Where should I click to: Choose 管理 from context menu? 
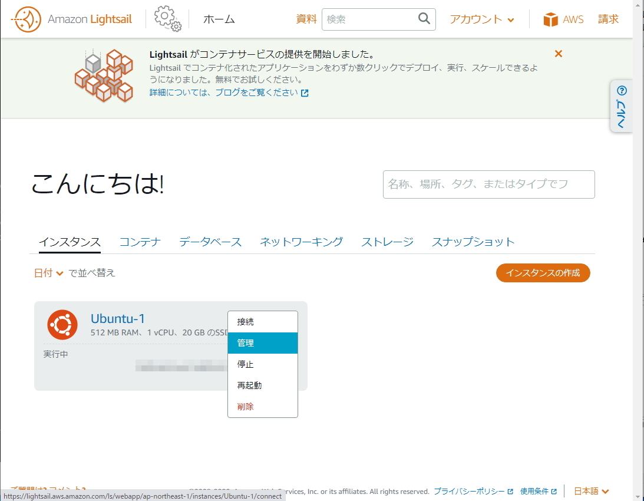263,343
